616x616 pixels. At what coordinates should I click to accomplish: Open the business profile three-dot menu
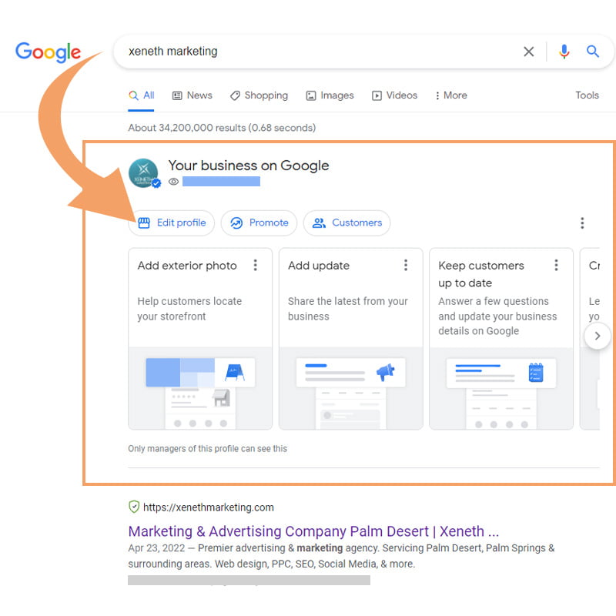pyautogui.click(x=582, y=223)
